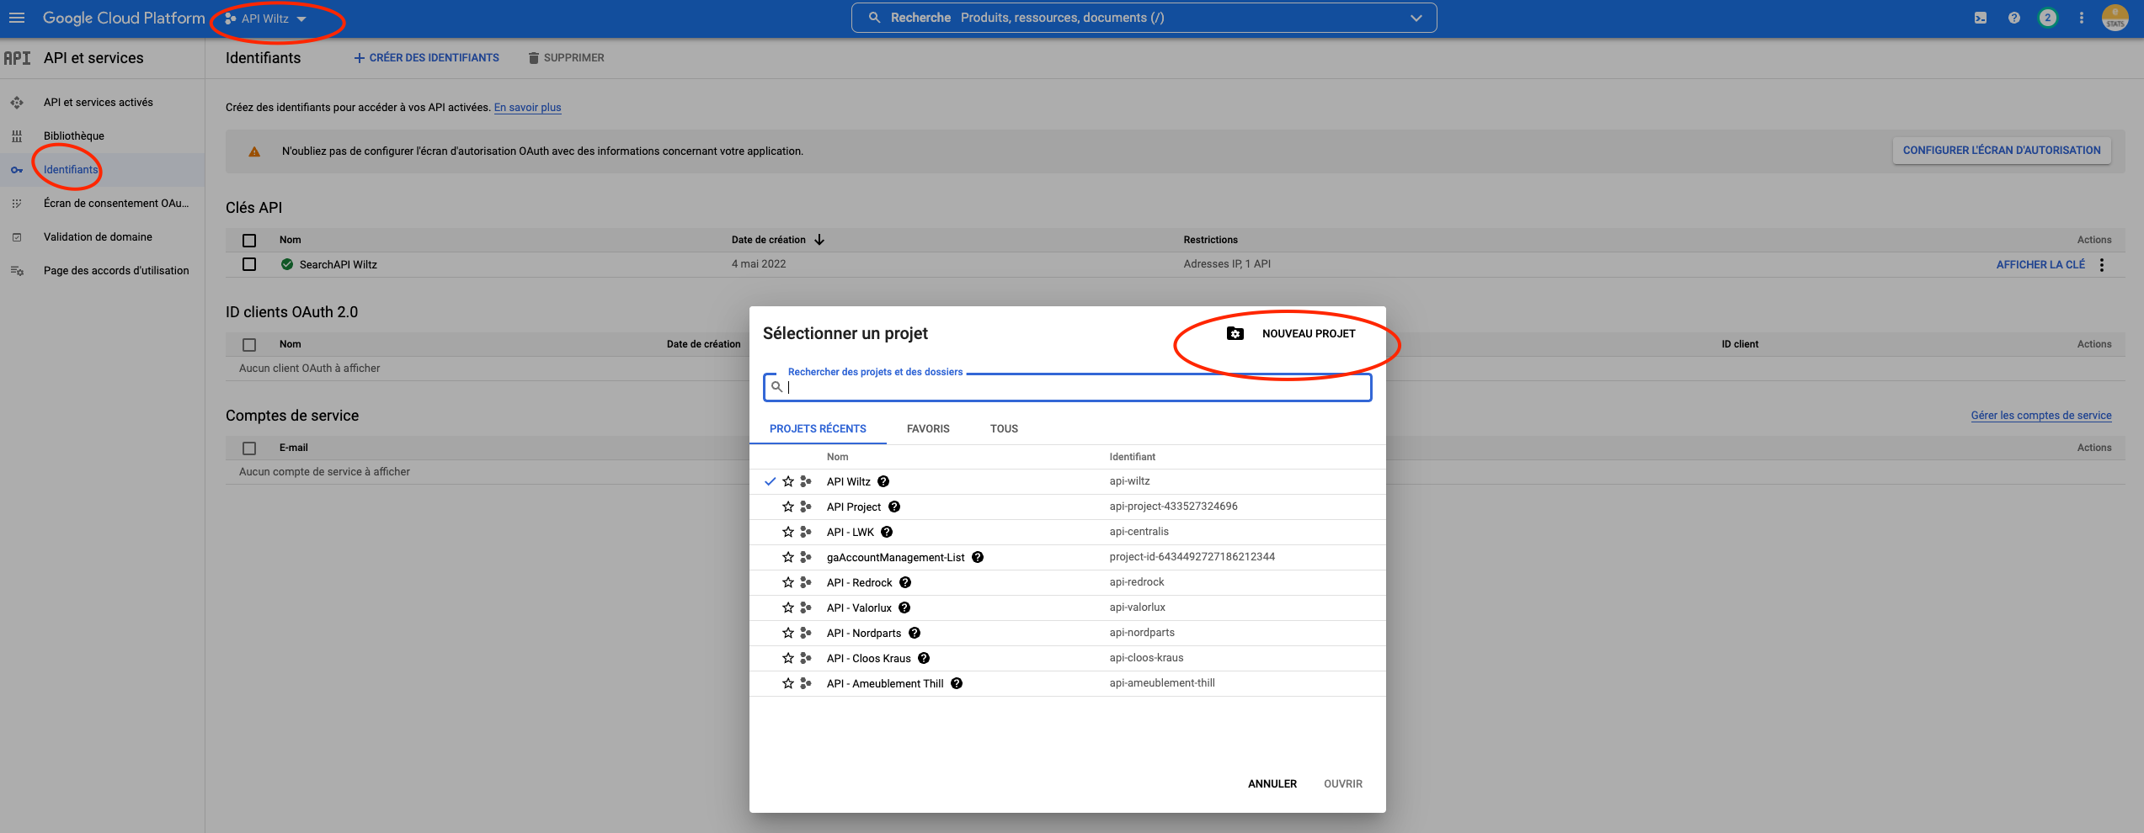Click Créer des identifiants button
Screen dimensions: 2144x833
426,57
